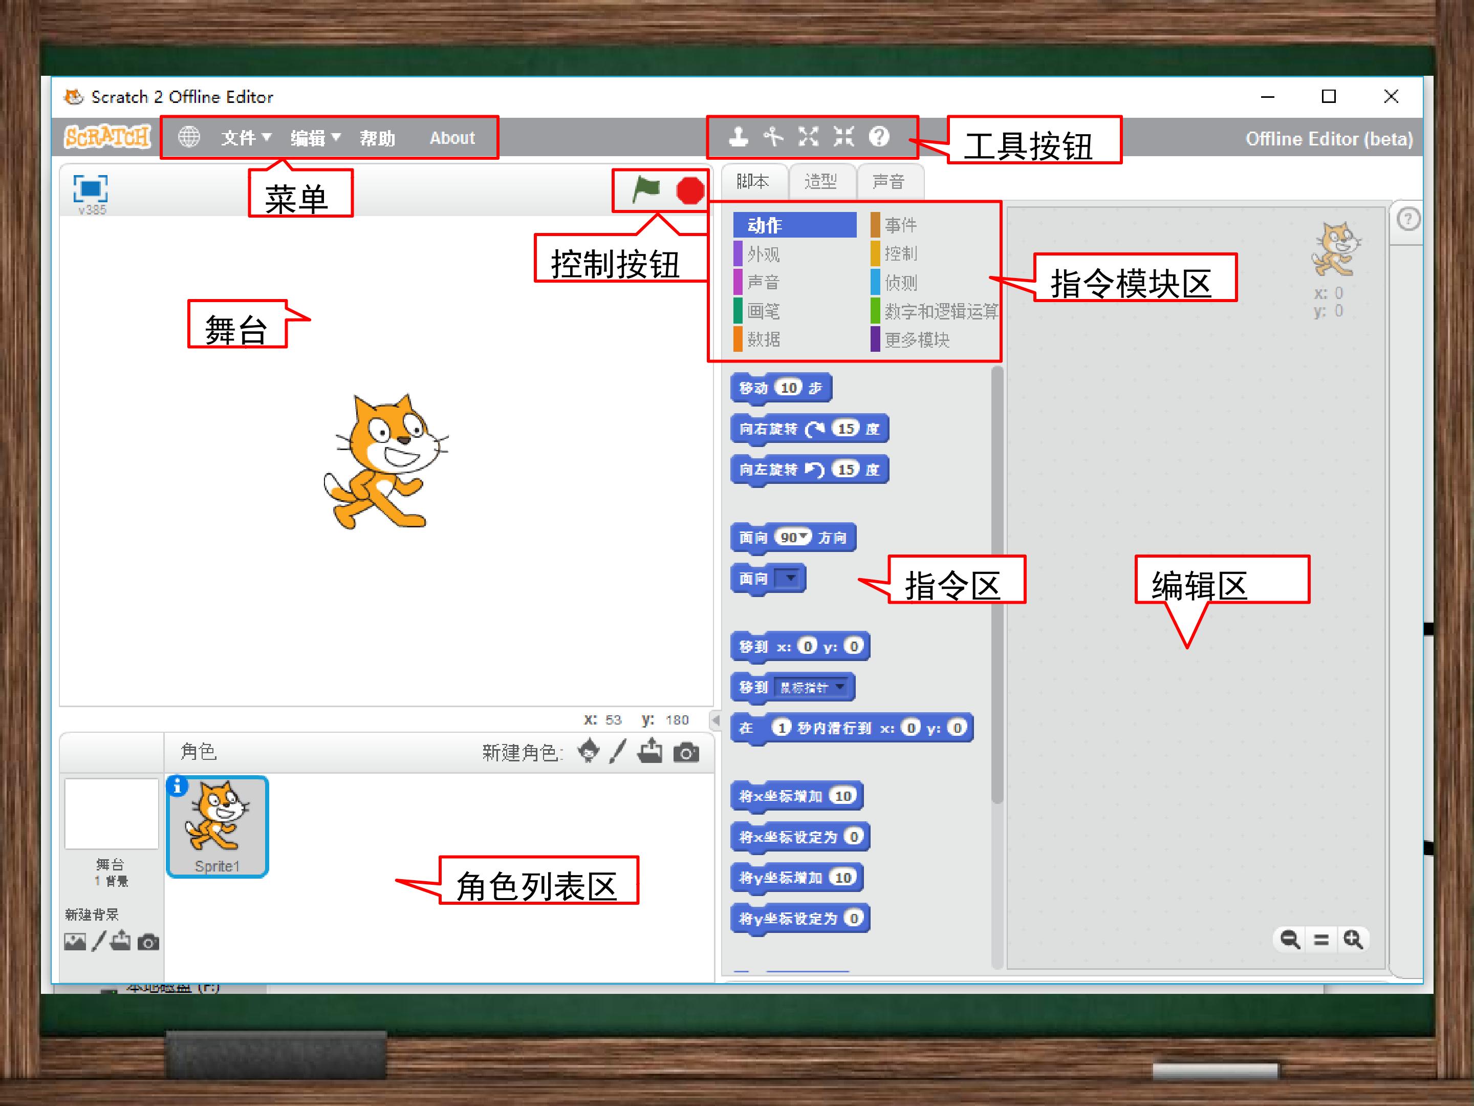The height and width of the screenshot is (1106, 1474).
Task: Open the empty 面向 block target dropdown
Action: 790,578
